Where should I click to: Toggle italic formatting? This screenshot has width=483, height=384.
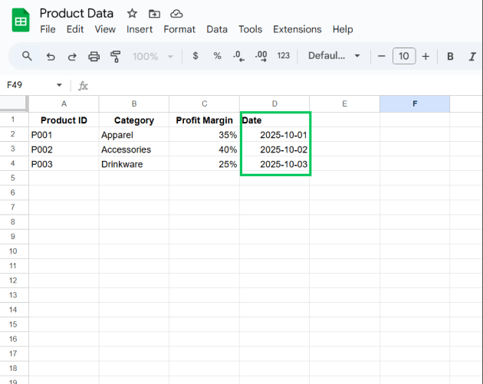click(x=472, y=56)
